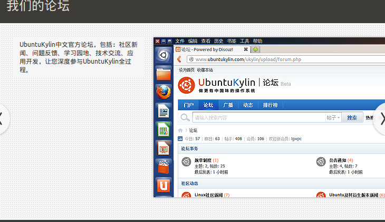Focus the ubuntukylin.com address bar

click(x=286, y=59)
